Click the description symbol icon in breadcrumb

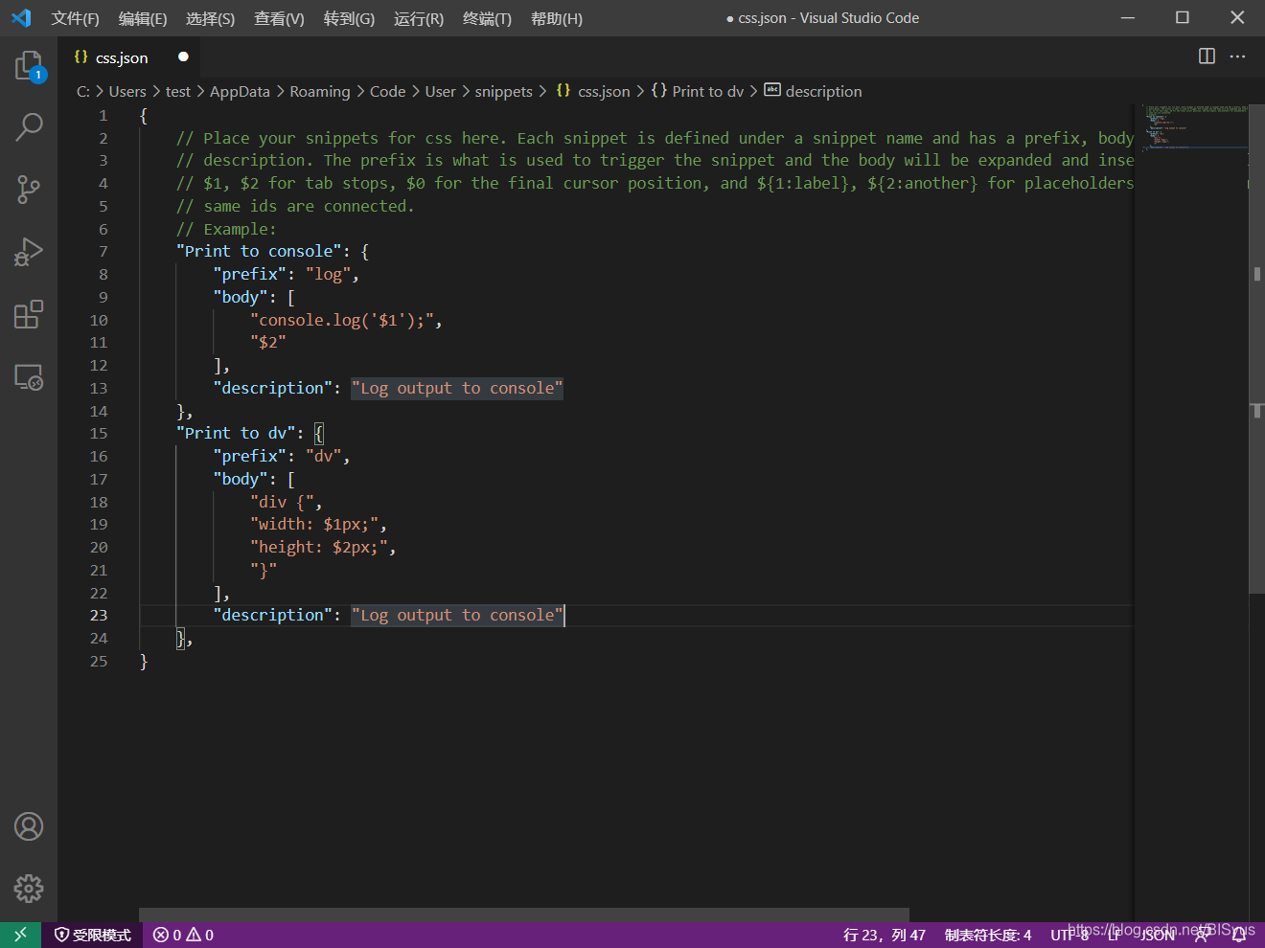click(x=772, y=90)
